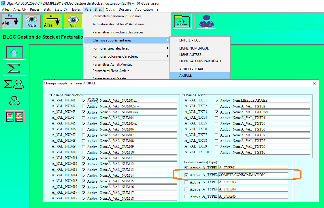Click the supervisor user icon in toolbar
The height and width of the screenshot is (208, 324).
207,21
